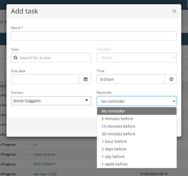
Task: Select 15 minutes before option
Action: click(137, 126)
